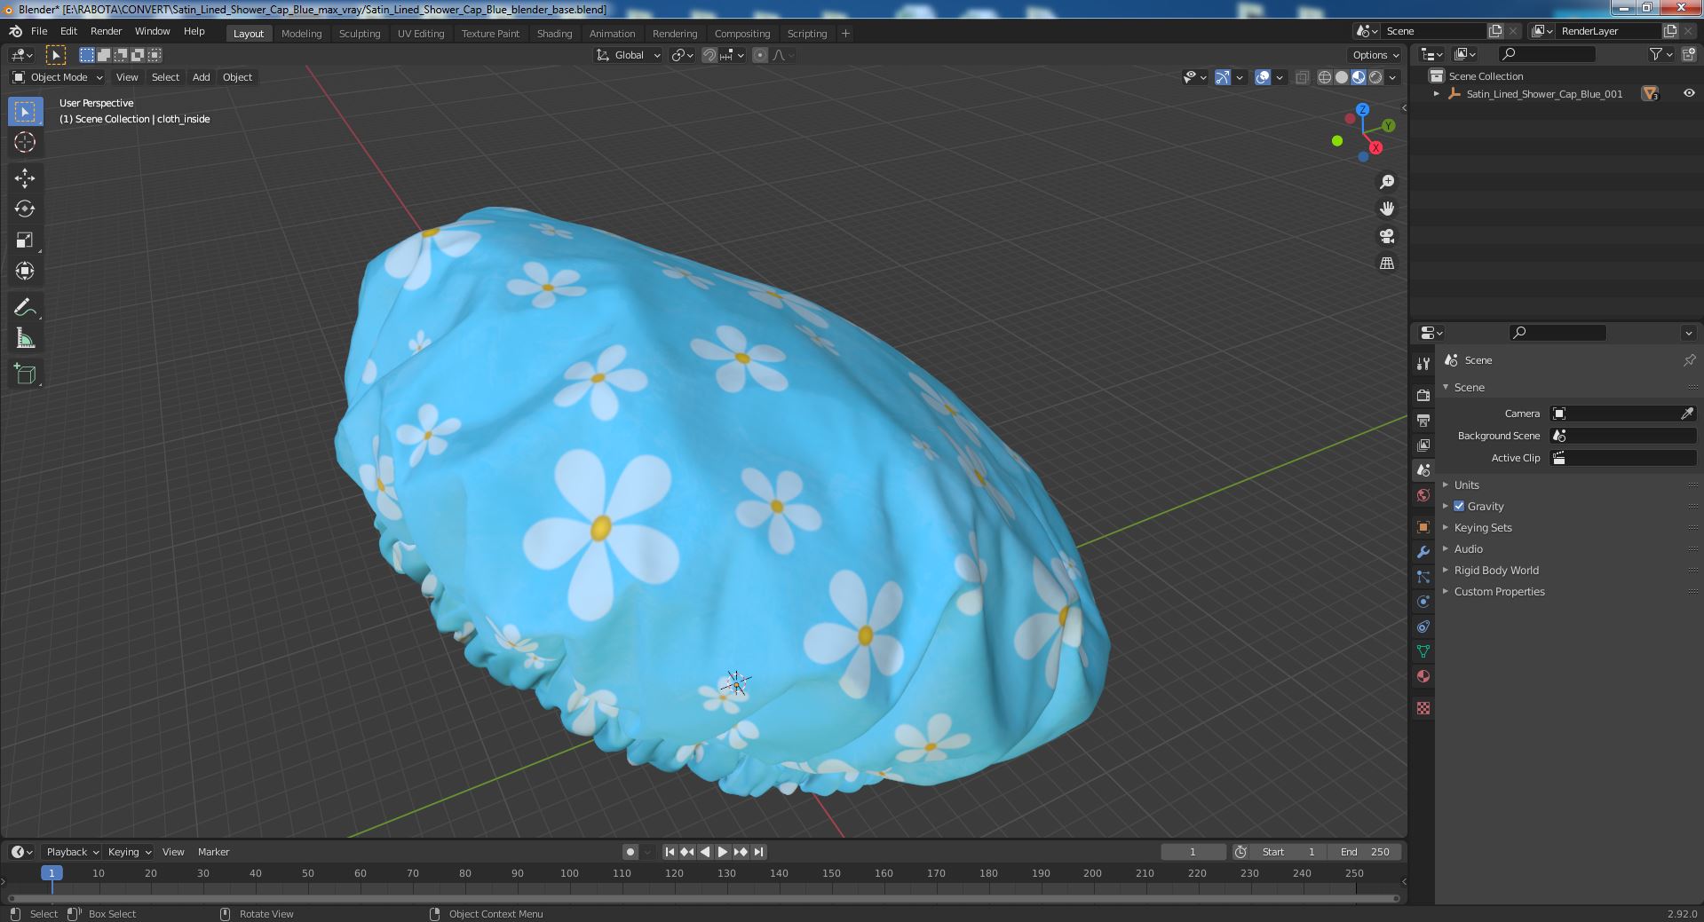This screenshot has width=1704, height=922.
Task: Click the Marker timeline menu
Action: pos(213,852)
